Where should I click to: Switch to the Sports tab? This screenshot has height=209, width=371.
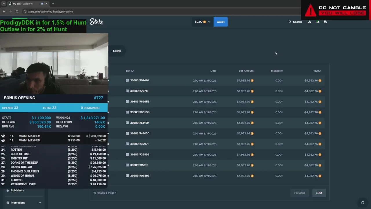pyautogui.click(x=117, y=51)
